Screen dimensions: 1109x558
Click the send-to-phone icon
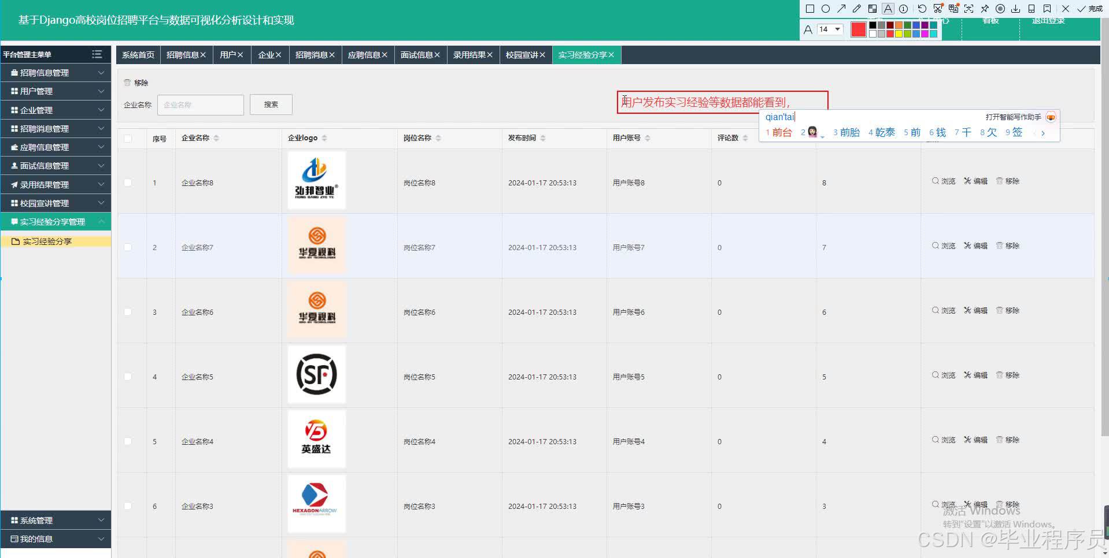click(1032, 9)
